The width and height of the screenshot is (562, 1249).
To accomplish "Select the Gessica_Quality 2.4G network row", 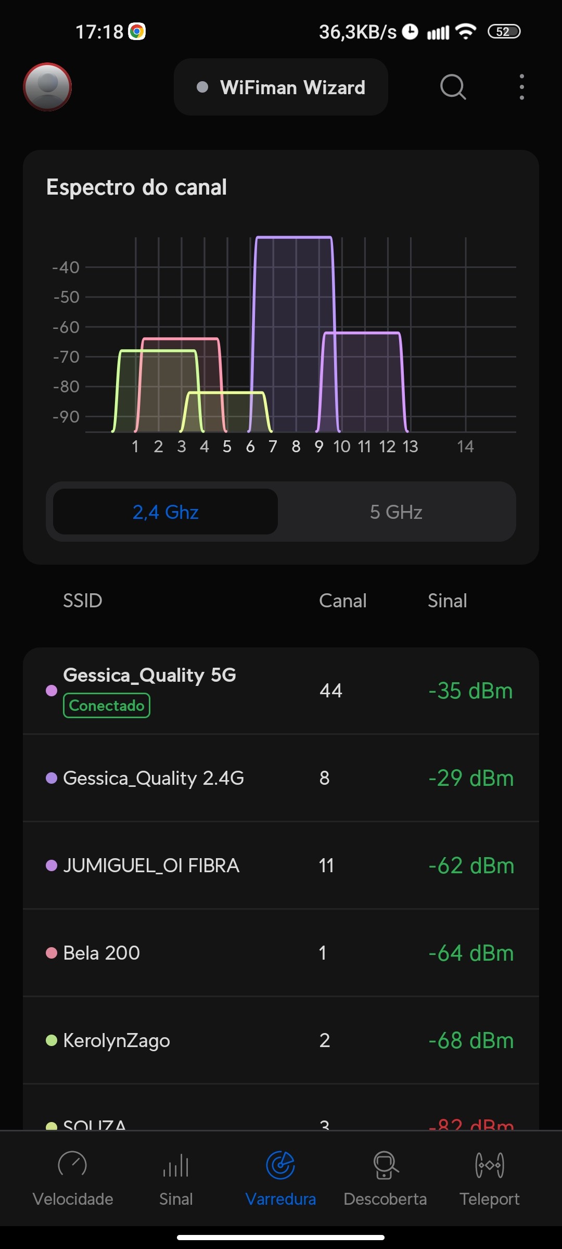I will (281, 778).
